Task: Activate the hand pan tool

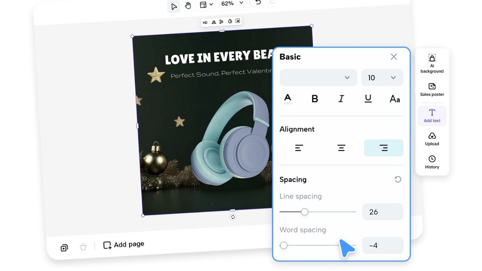Action: point(188,5)
